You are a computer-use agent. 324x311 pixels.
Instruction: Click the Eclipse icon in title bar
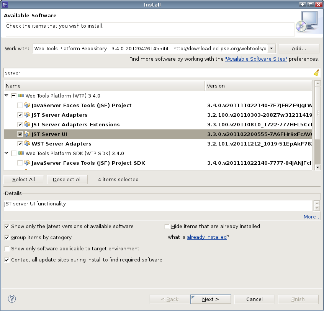tap(5, 5)
